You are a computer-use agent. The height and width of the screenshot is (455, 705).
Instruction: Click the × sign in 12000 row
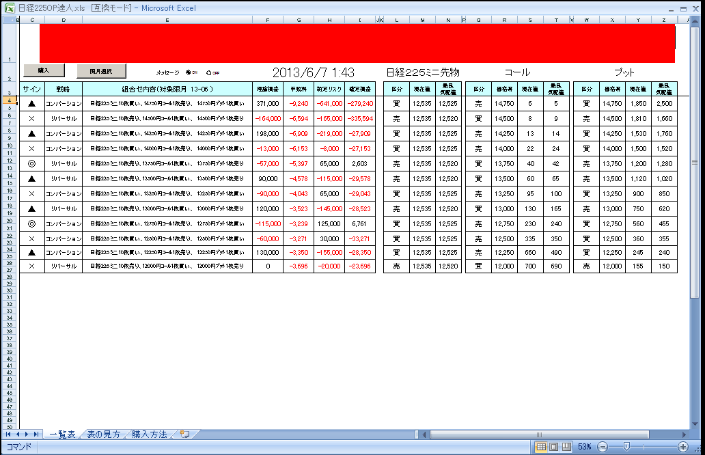pyautogui.click(x=32, y=266)
